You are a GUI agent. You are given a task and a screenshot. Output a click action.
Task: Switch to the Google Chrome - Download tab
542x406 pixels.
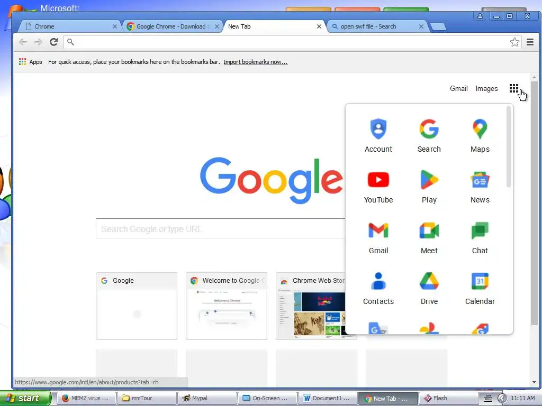click(x=171, y=26)
